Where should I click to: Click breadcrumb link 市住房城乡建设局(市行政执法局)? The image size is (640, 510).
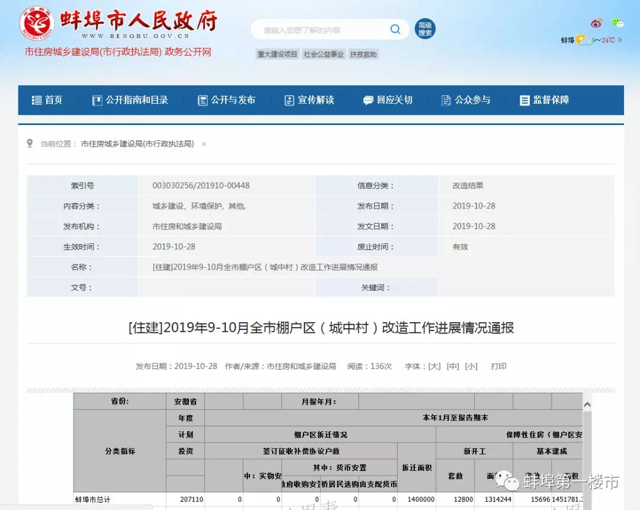click(137, 144)
